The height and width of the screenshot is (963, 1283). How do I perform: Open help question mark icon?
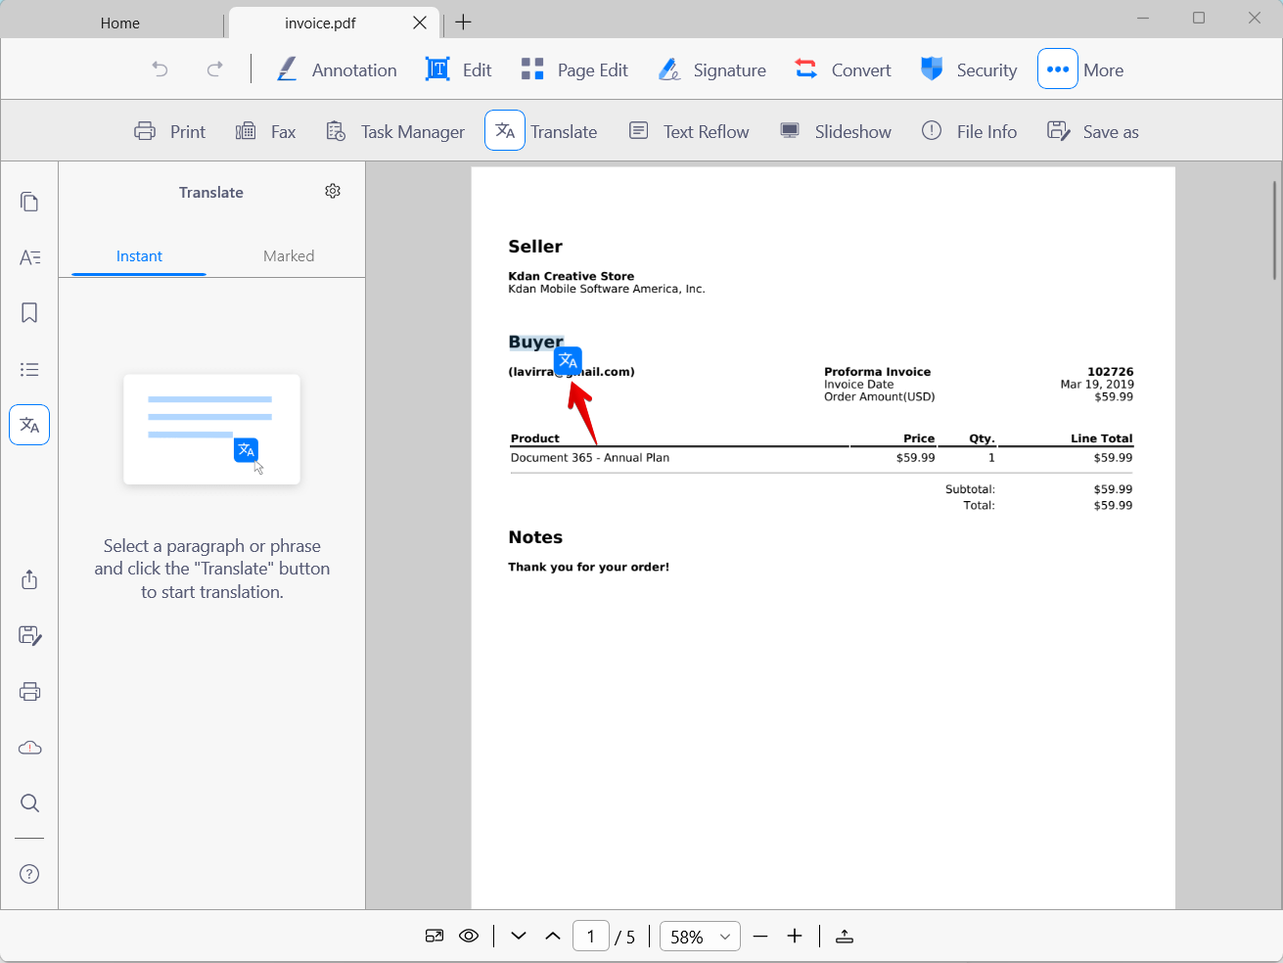coord(29,874)
